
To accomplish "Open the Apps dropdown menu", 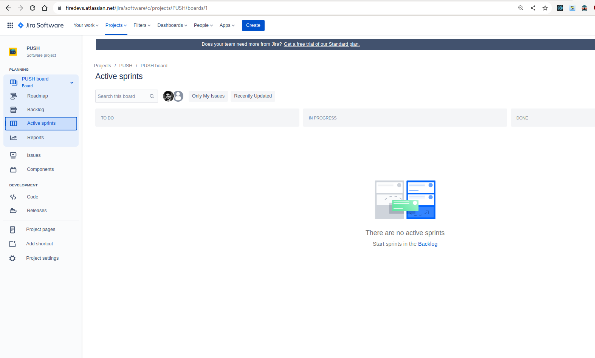I will click(227, 25).
